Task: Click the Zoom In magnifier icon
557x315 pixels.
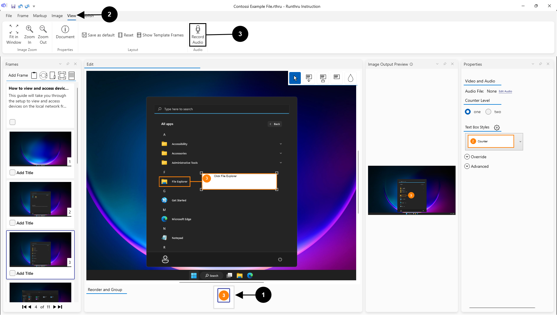Action: pos(29,29)
